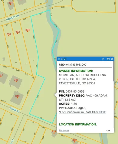Show the next popup feature with the arrow
This screenshot has height=144, width=118.
click(103, 59)
